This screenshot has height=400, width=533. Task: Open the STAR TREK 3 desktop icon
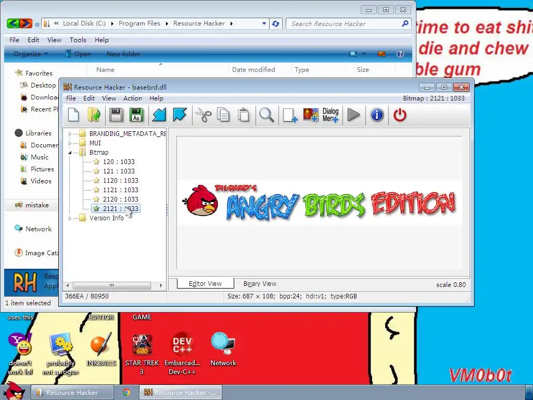(142, 354)
